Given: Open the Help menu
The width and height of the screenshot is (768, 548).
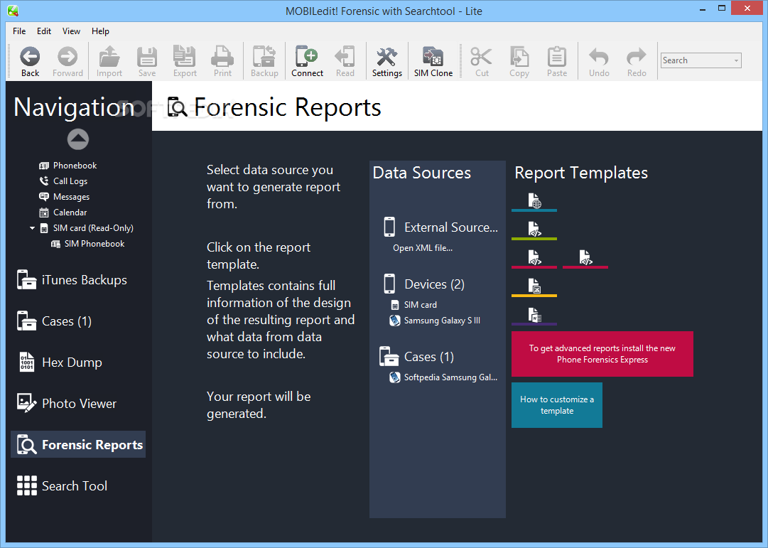Looking at the screenshot, I should click(x=100, y=31).
